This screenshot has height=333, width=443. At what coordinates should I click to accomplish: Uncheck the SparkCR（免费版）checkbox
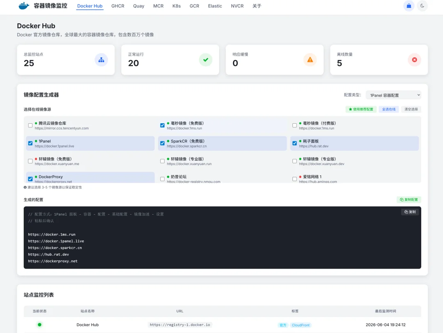coord(162,143)
